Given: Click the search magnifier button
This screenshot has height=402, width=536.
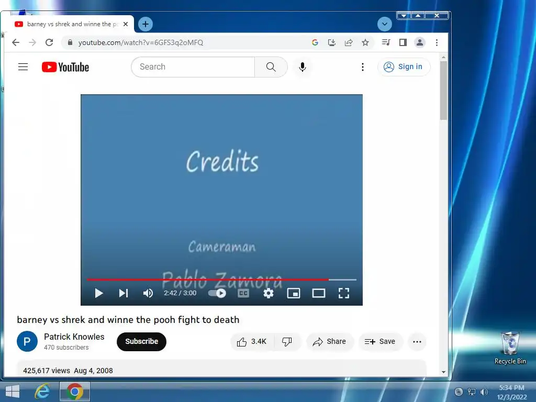Looking at the screenshot, I should tap(271, 66).
